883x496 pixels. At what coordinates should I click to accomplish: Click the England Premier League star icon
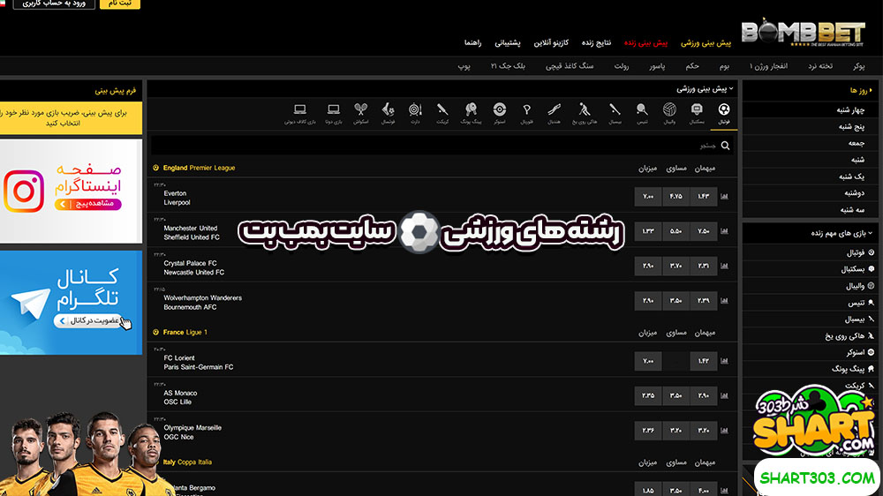pos(156,168)
